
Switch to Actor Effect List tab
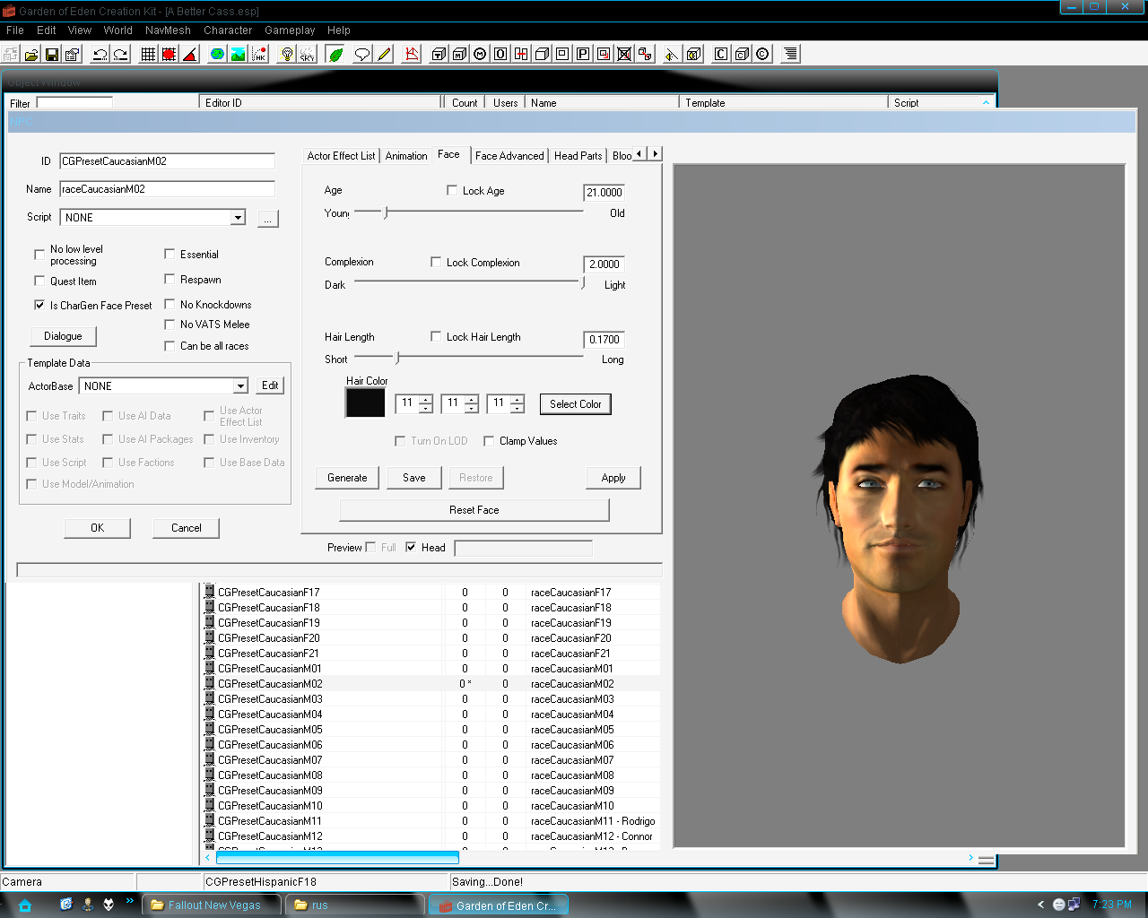341,155
